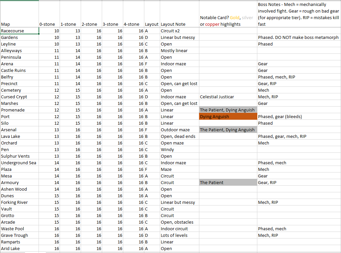Click the Mostly linear note for Alleyways
341x253 pixels.
pos(180,50)
